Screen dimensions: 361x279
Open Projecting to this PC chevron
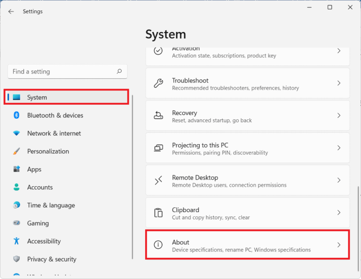[338, 148]
